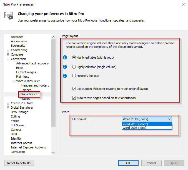Image resolution: width=188 pixels, height=170 pixels.
Task: Click the category list scroll up arrow
Action: [54, 37]
